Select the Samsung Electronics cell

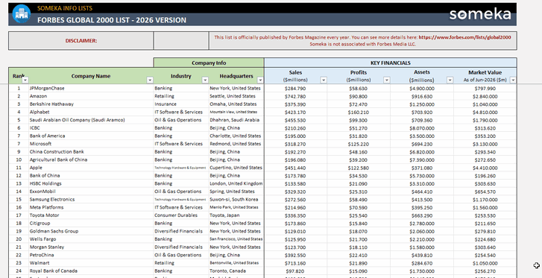[91, 200]
